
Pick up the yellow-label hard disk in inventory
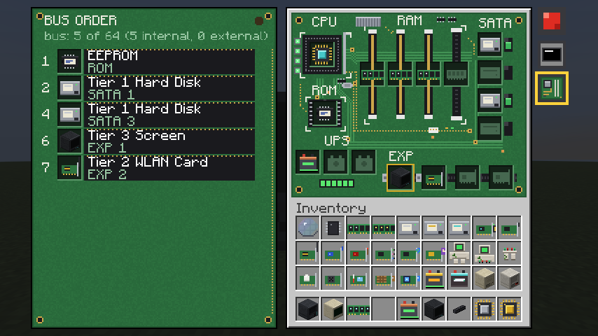pyautogui.click(x=433, y=228)
